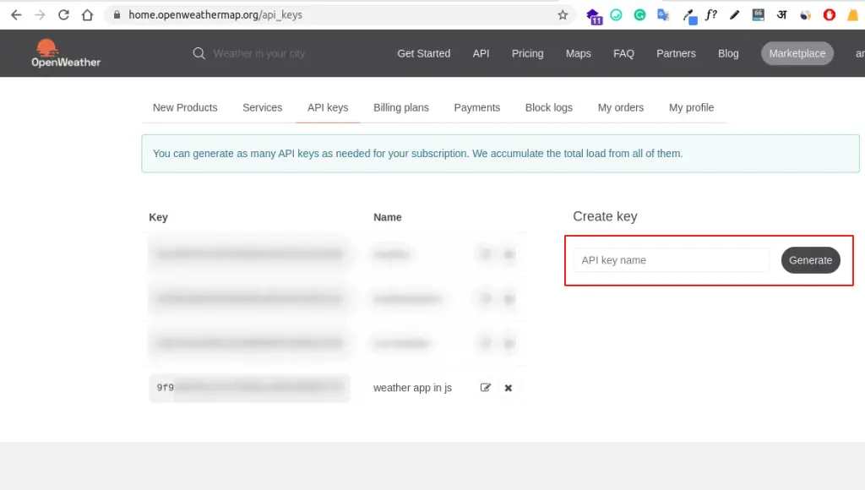This screenshot has width=865, height=490.
Task: Click the browser address bar URL
Action: click(x=215, y=15)
